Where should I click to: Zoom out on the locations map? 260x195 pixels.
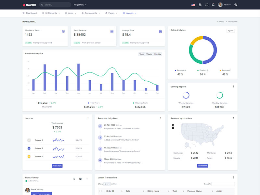coord(173,128)
